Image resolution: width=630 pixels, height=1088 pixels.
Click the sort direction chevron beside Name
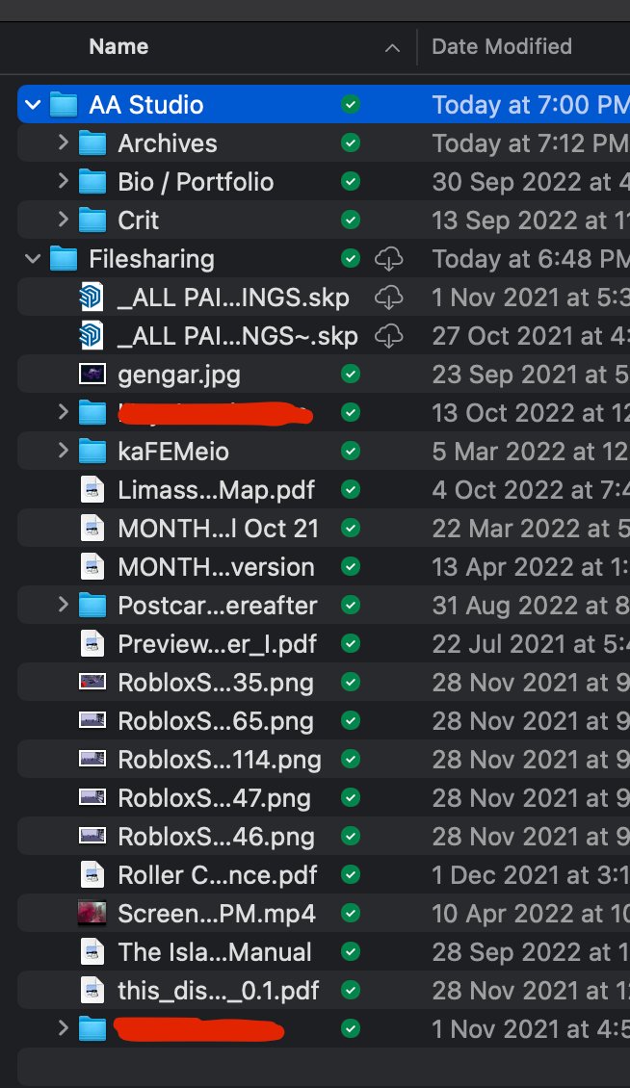[391, 46]
